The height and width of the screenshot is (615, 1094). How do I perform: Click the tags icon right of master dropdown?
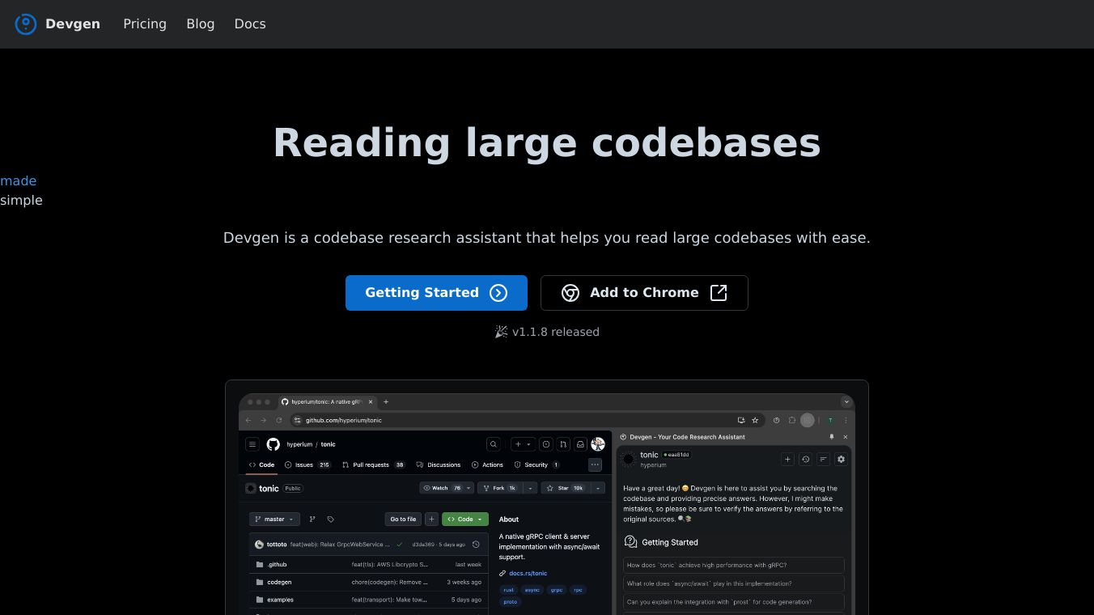330,520
